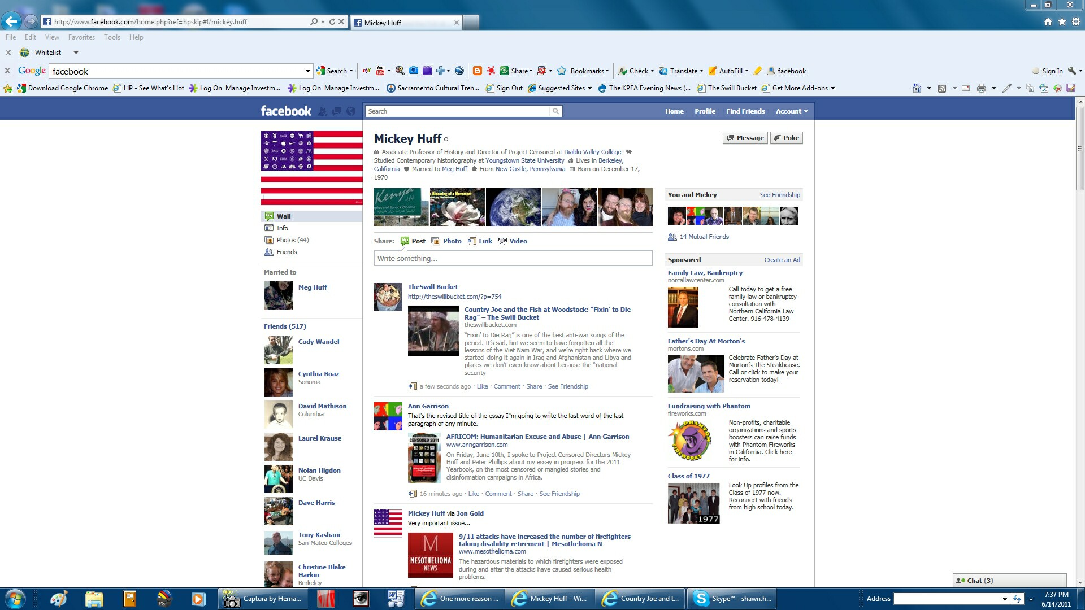Click the Facebook search magnifier icon
The image size is (1085, 610).
point(555,111)
